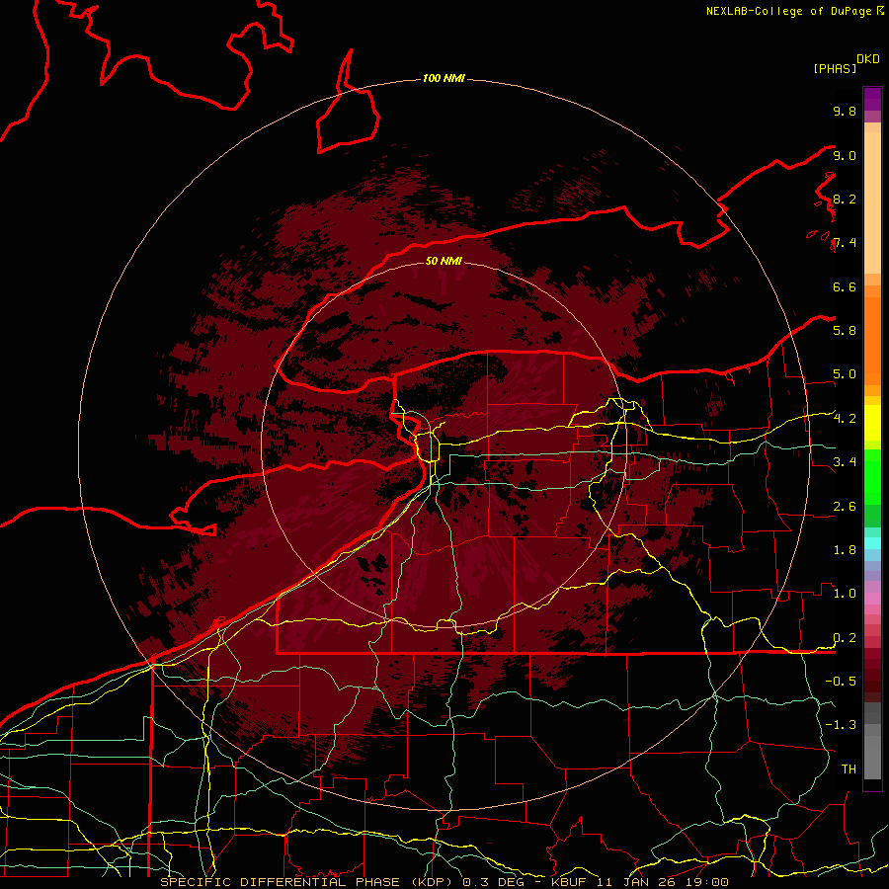This screenshot has height=889, width=889.
Task: Click the 3.4 legend value
Action: click(x=845, y=462)
